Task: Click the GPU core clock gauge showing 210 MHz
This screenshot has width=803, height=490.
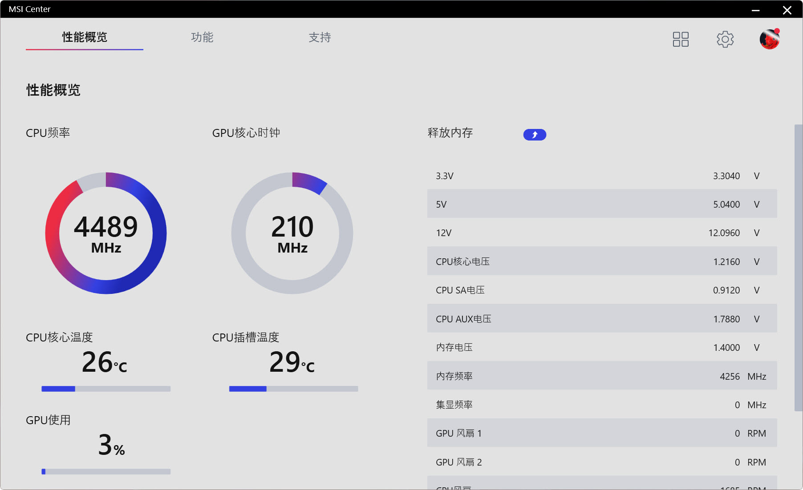Action: (292, 233)
